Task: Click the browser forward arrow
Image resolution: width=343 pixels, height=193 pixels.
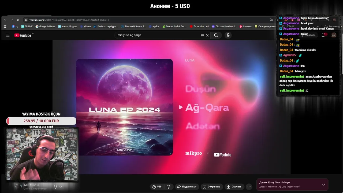Action: tap(12, 20)
